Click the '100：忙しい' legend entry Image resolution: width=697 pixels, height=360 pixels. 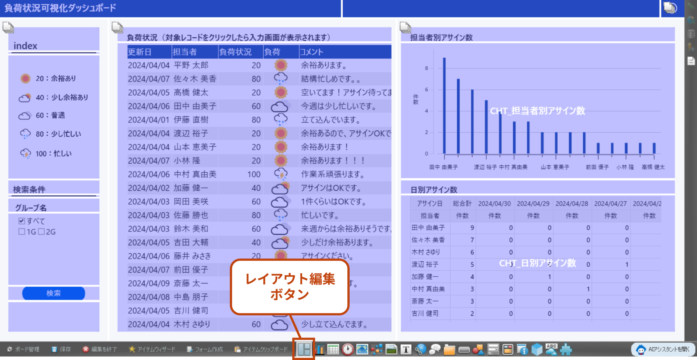click(x=46, y=153)
